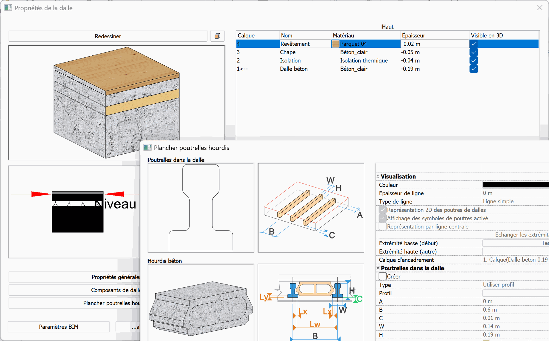Image resolution: width=549 pixels, height=341 pixels.
Task: Click the black Couleur swatch
Action: coord(515,185)
